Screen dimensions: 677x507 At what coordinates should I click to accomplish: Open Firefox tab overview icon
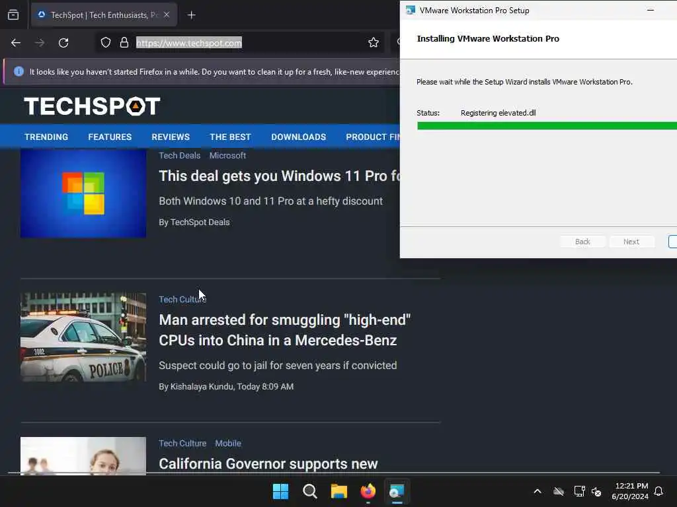pyautogui.click(x=13, y=15)
